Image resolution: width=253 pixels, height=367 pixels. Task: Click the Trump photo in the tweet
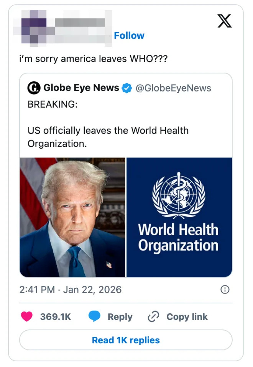click(72, 216)
